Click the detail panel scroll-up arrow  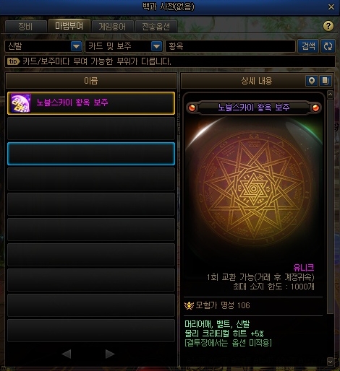click(x=330, y=95)
